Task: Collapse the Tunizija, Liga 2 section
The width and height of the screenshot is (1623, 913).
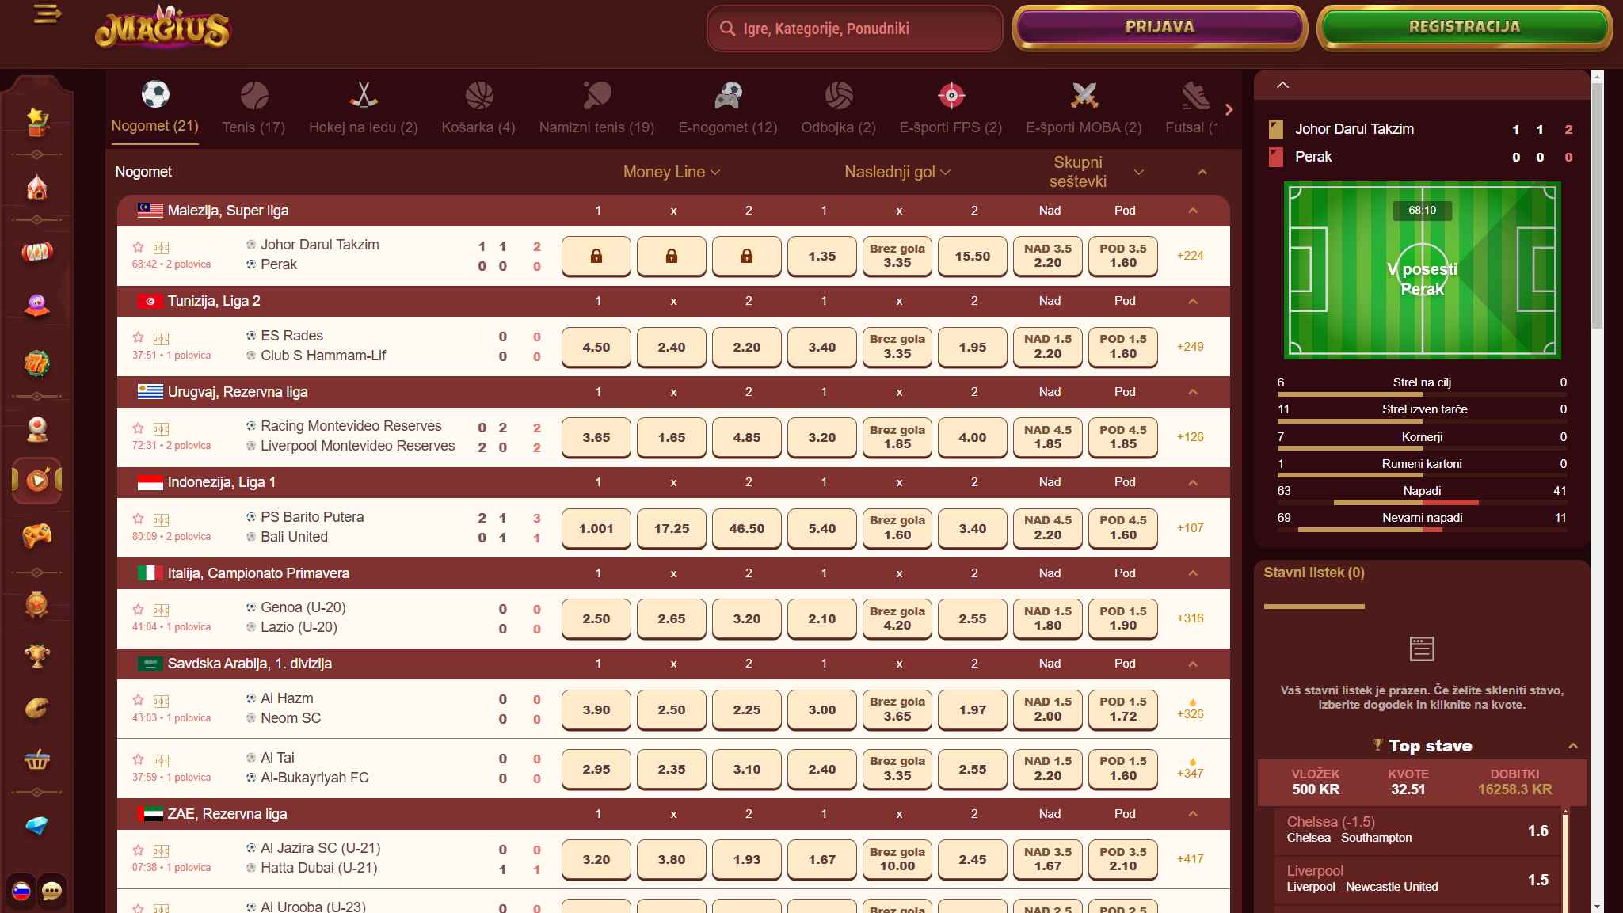Action: [x=1193, y=301]
